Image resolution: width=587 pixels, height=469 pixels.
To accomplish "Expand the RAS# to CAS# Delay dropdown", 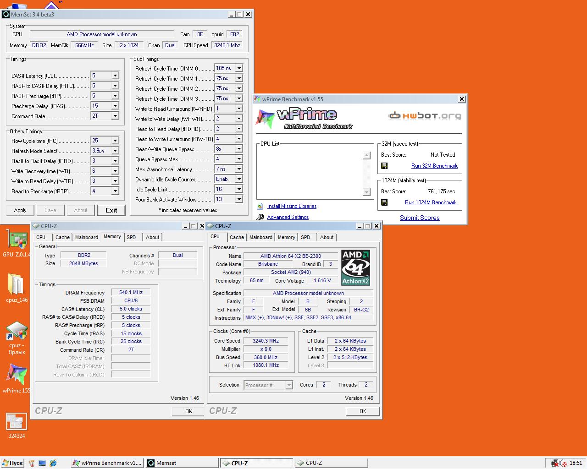I will [115, 86].
